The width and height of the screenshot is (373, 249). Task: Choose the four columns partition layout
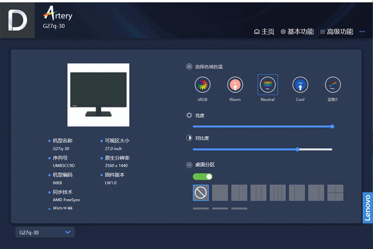coord(278,193)
